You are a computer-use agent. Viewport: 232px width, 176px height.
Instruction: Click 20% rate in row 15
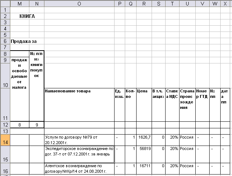pos(172,154)
